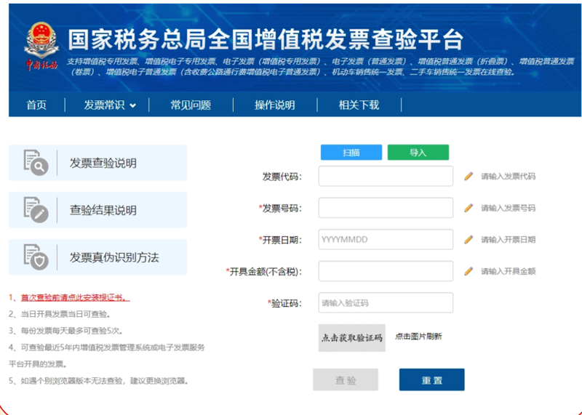Open 操作说明 in navigation bar
Viewport: 582px width, 415px height.
click(x=275, y=105)
